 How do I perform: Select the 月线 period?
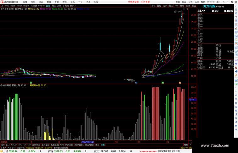tap(59, 6)
